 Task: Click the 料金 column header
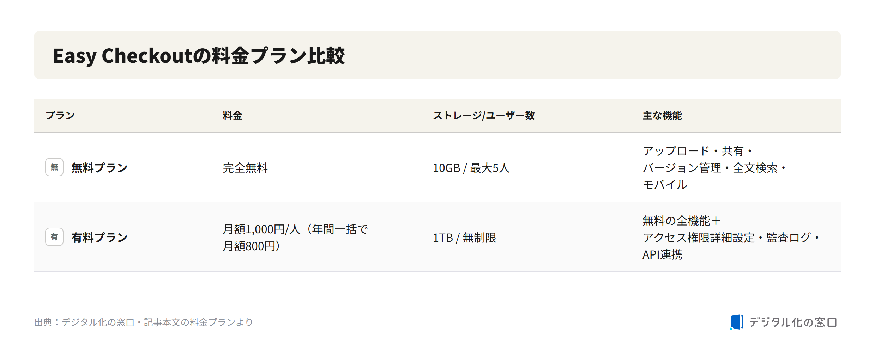click(233, 116)
